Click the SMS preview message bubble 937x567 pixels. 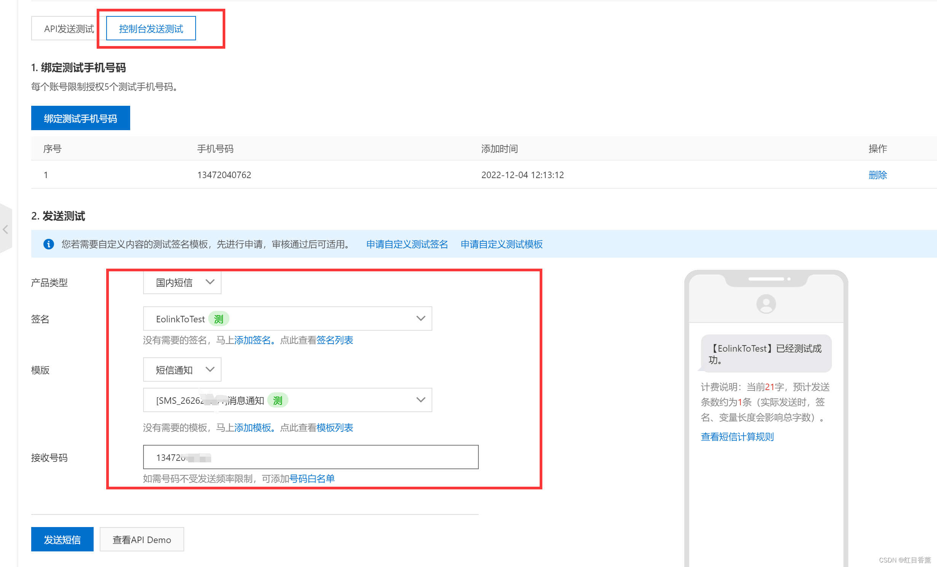766,354
